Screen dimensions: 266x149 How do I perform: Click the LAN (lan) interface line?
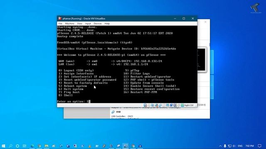pyautogui.click(x=103, y=64)
